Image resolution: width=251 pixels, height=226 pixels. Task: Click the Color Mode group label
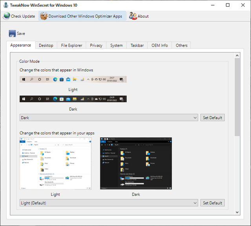click(29, 61)
